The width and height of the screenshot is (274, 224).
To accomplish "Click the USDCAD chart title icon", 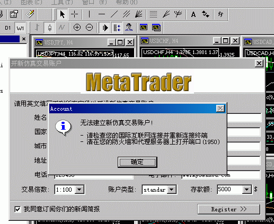I will pyautogui.click(x=248, y=42).
